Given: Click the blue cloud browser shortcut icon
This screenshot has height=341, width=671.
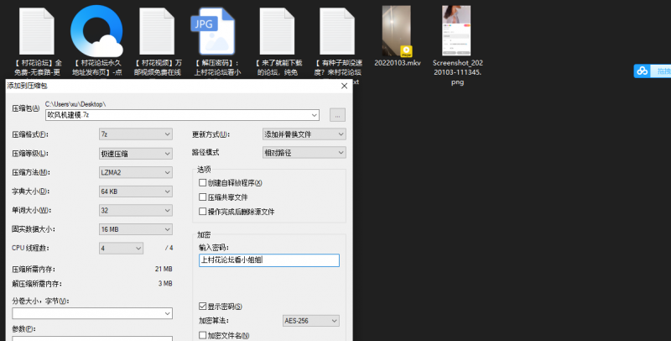Looking at the screenshot, I should (96, 31).
